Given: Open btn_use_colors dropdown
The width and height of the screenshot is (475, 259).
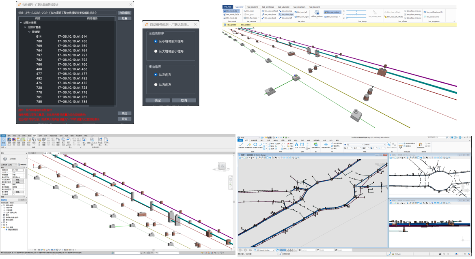Looking at the screenshot, I should 341,12.
